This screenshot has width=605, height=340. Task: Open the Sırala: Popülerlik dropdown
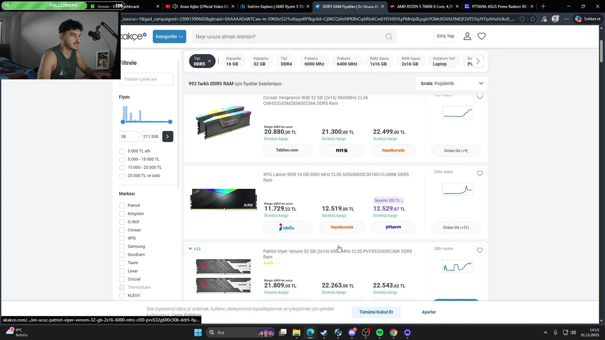(x=451, y=84)
